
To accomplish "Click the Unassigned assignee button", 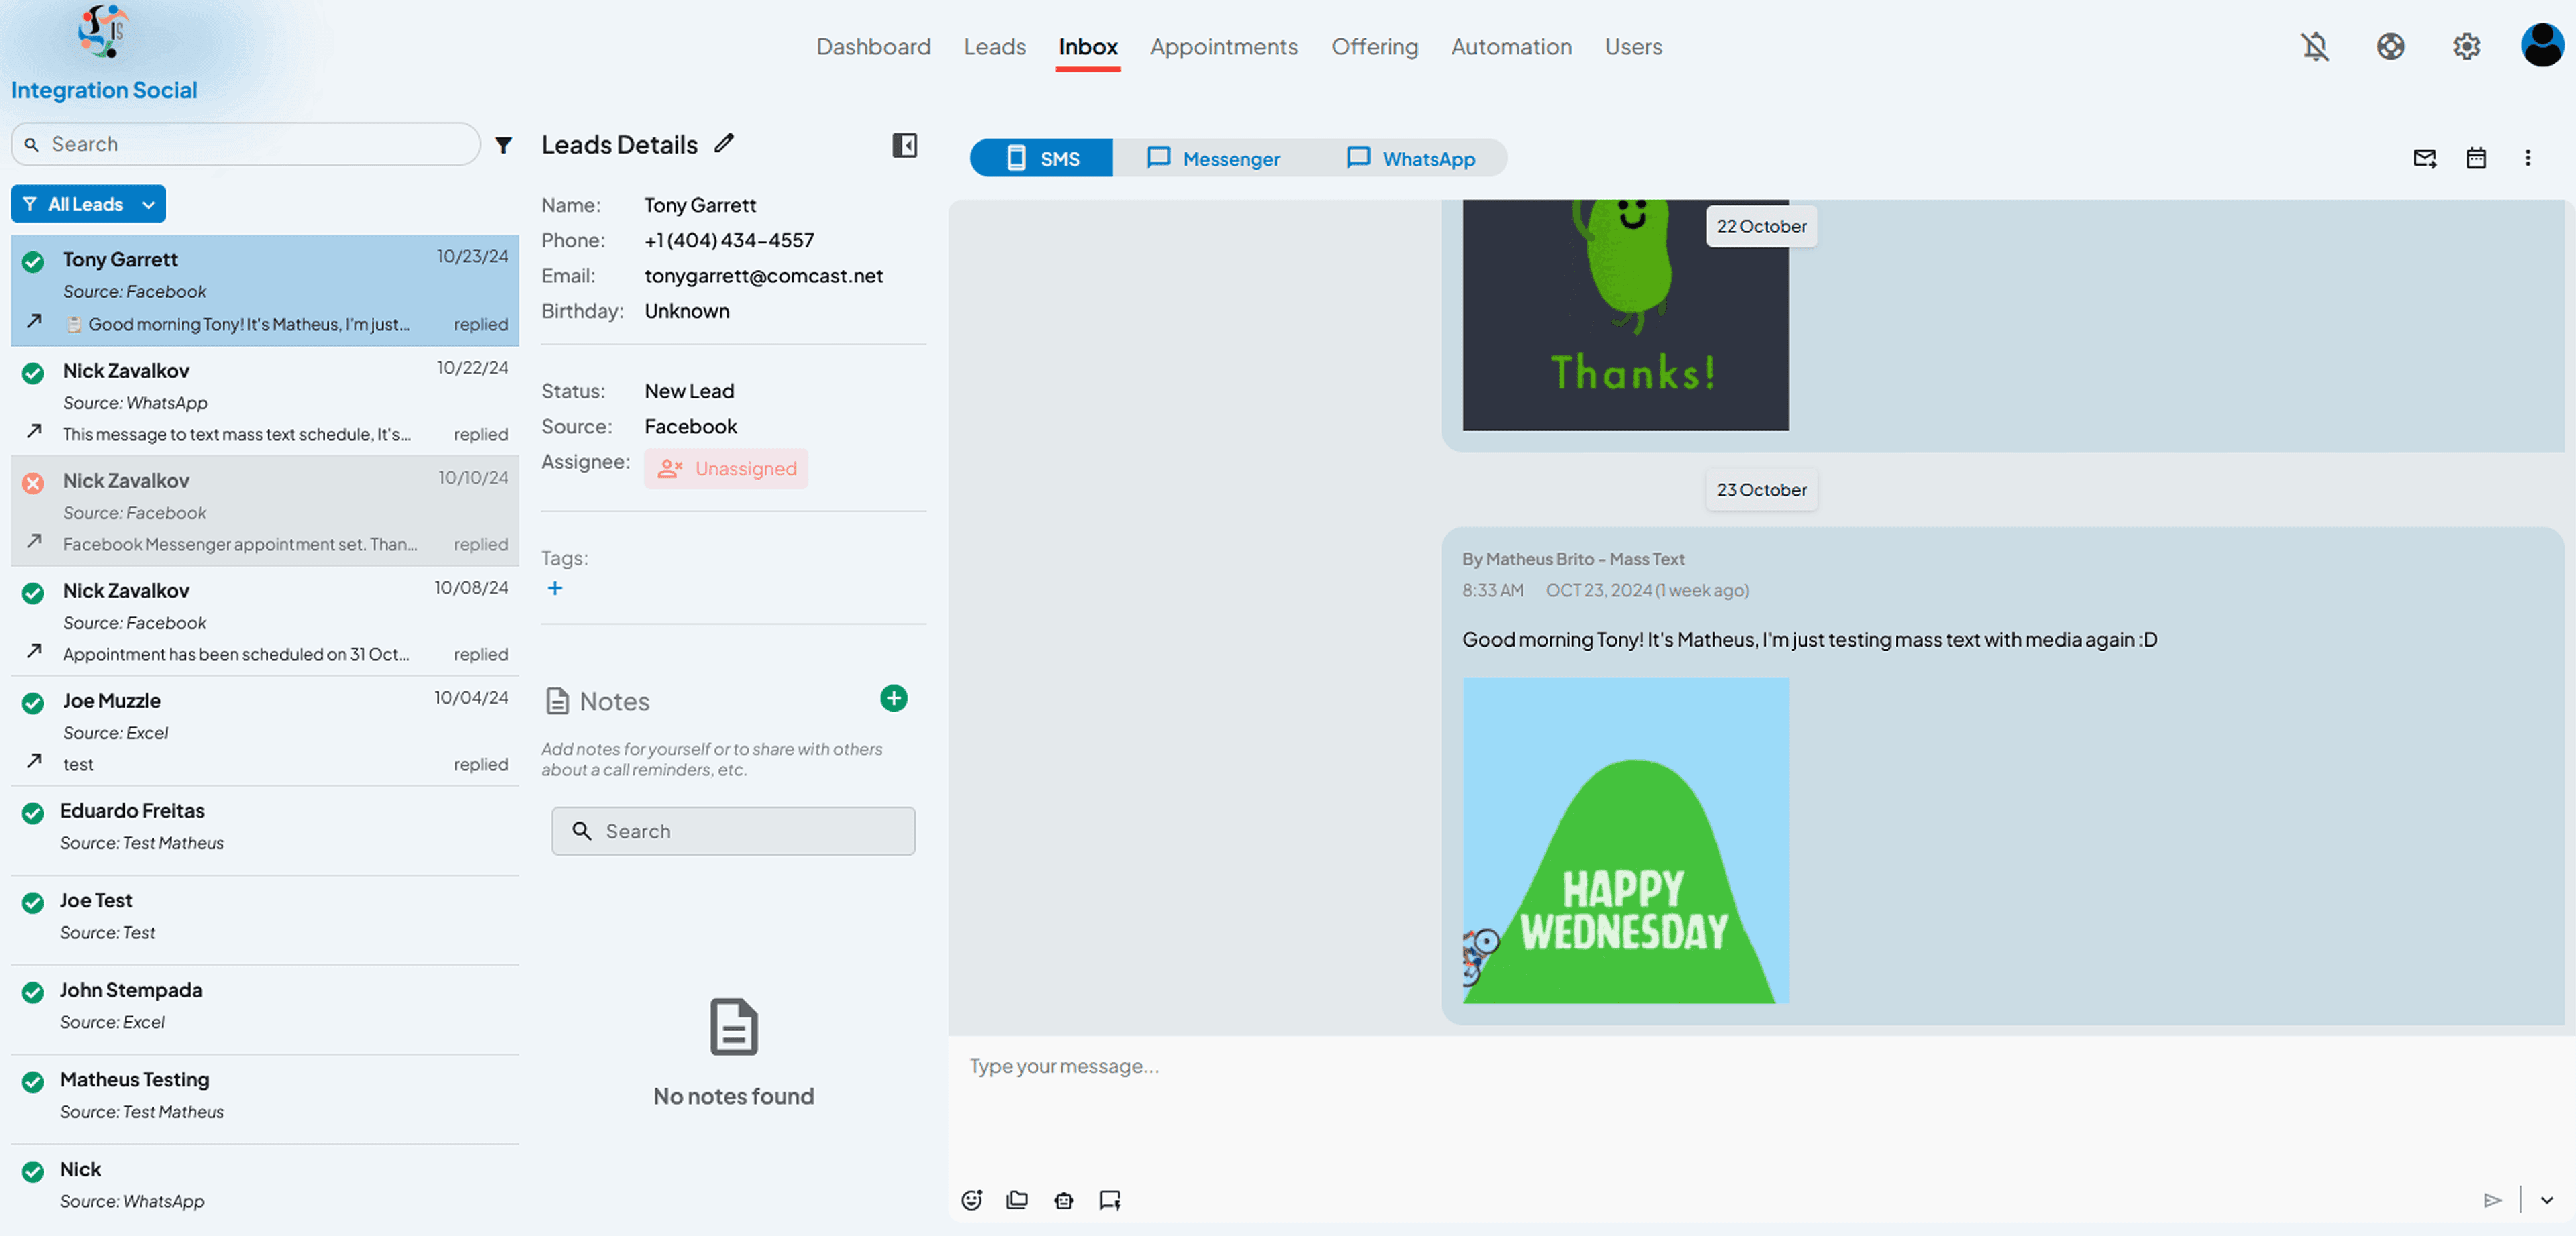I will (726, 469).
